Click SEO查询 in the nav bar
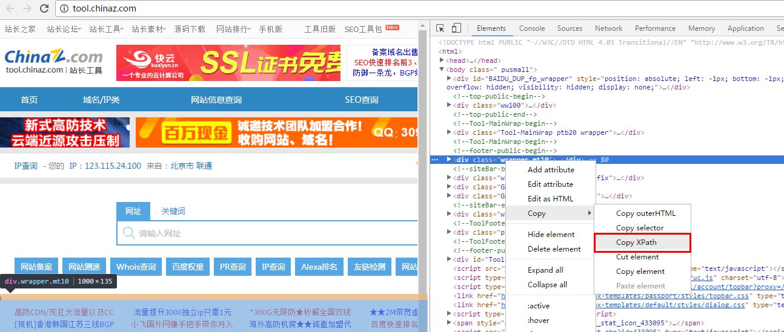Viewport: 784px width, 332px height. [362, 100]
